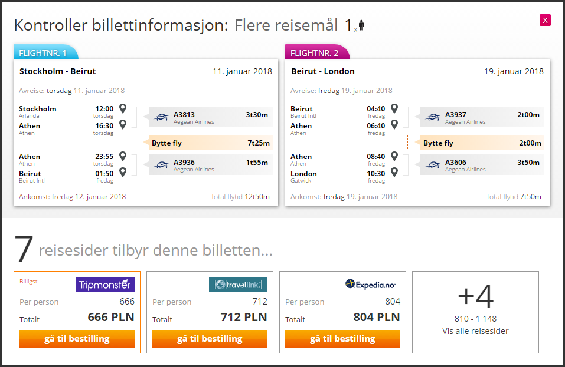Click the Aegean Airlines logo for flight A3937
Screen dimensions: 565x367
(433, 117)
